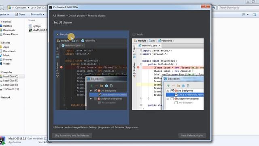
Task: Open Pictures library in Explorer
Action: 7,60
